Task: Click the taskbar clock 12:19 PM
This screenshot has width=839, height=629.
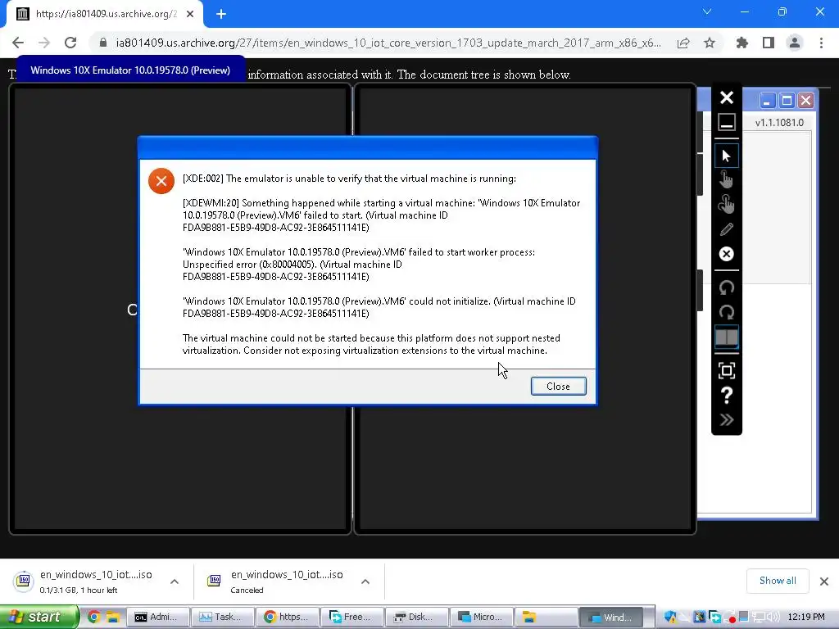Action: pos(806,617)
